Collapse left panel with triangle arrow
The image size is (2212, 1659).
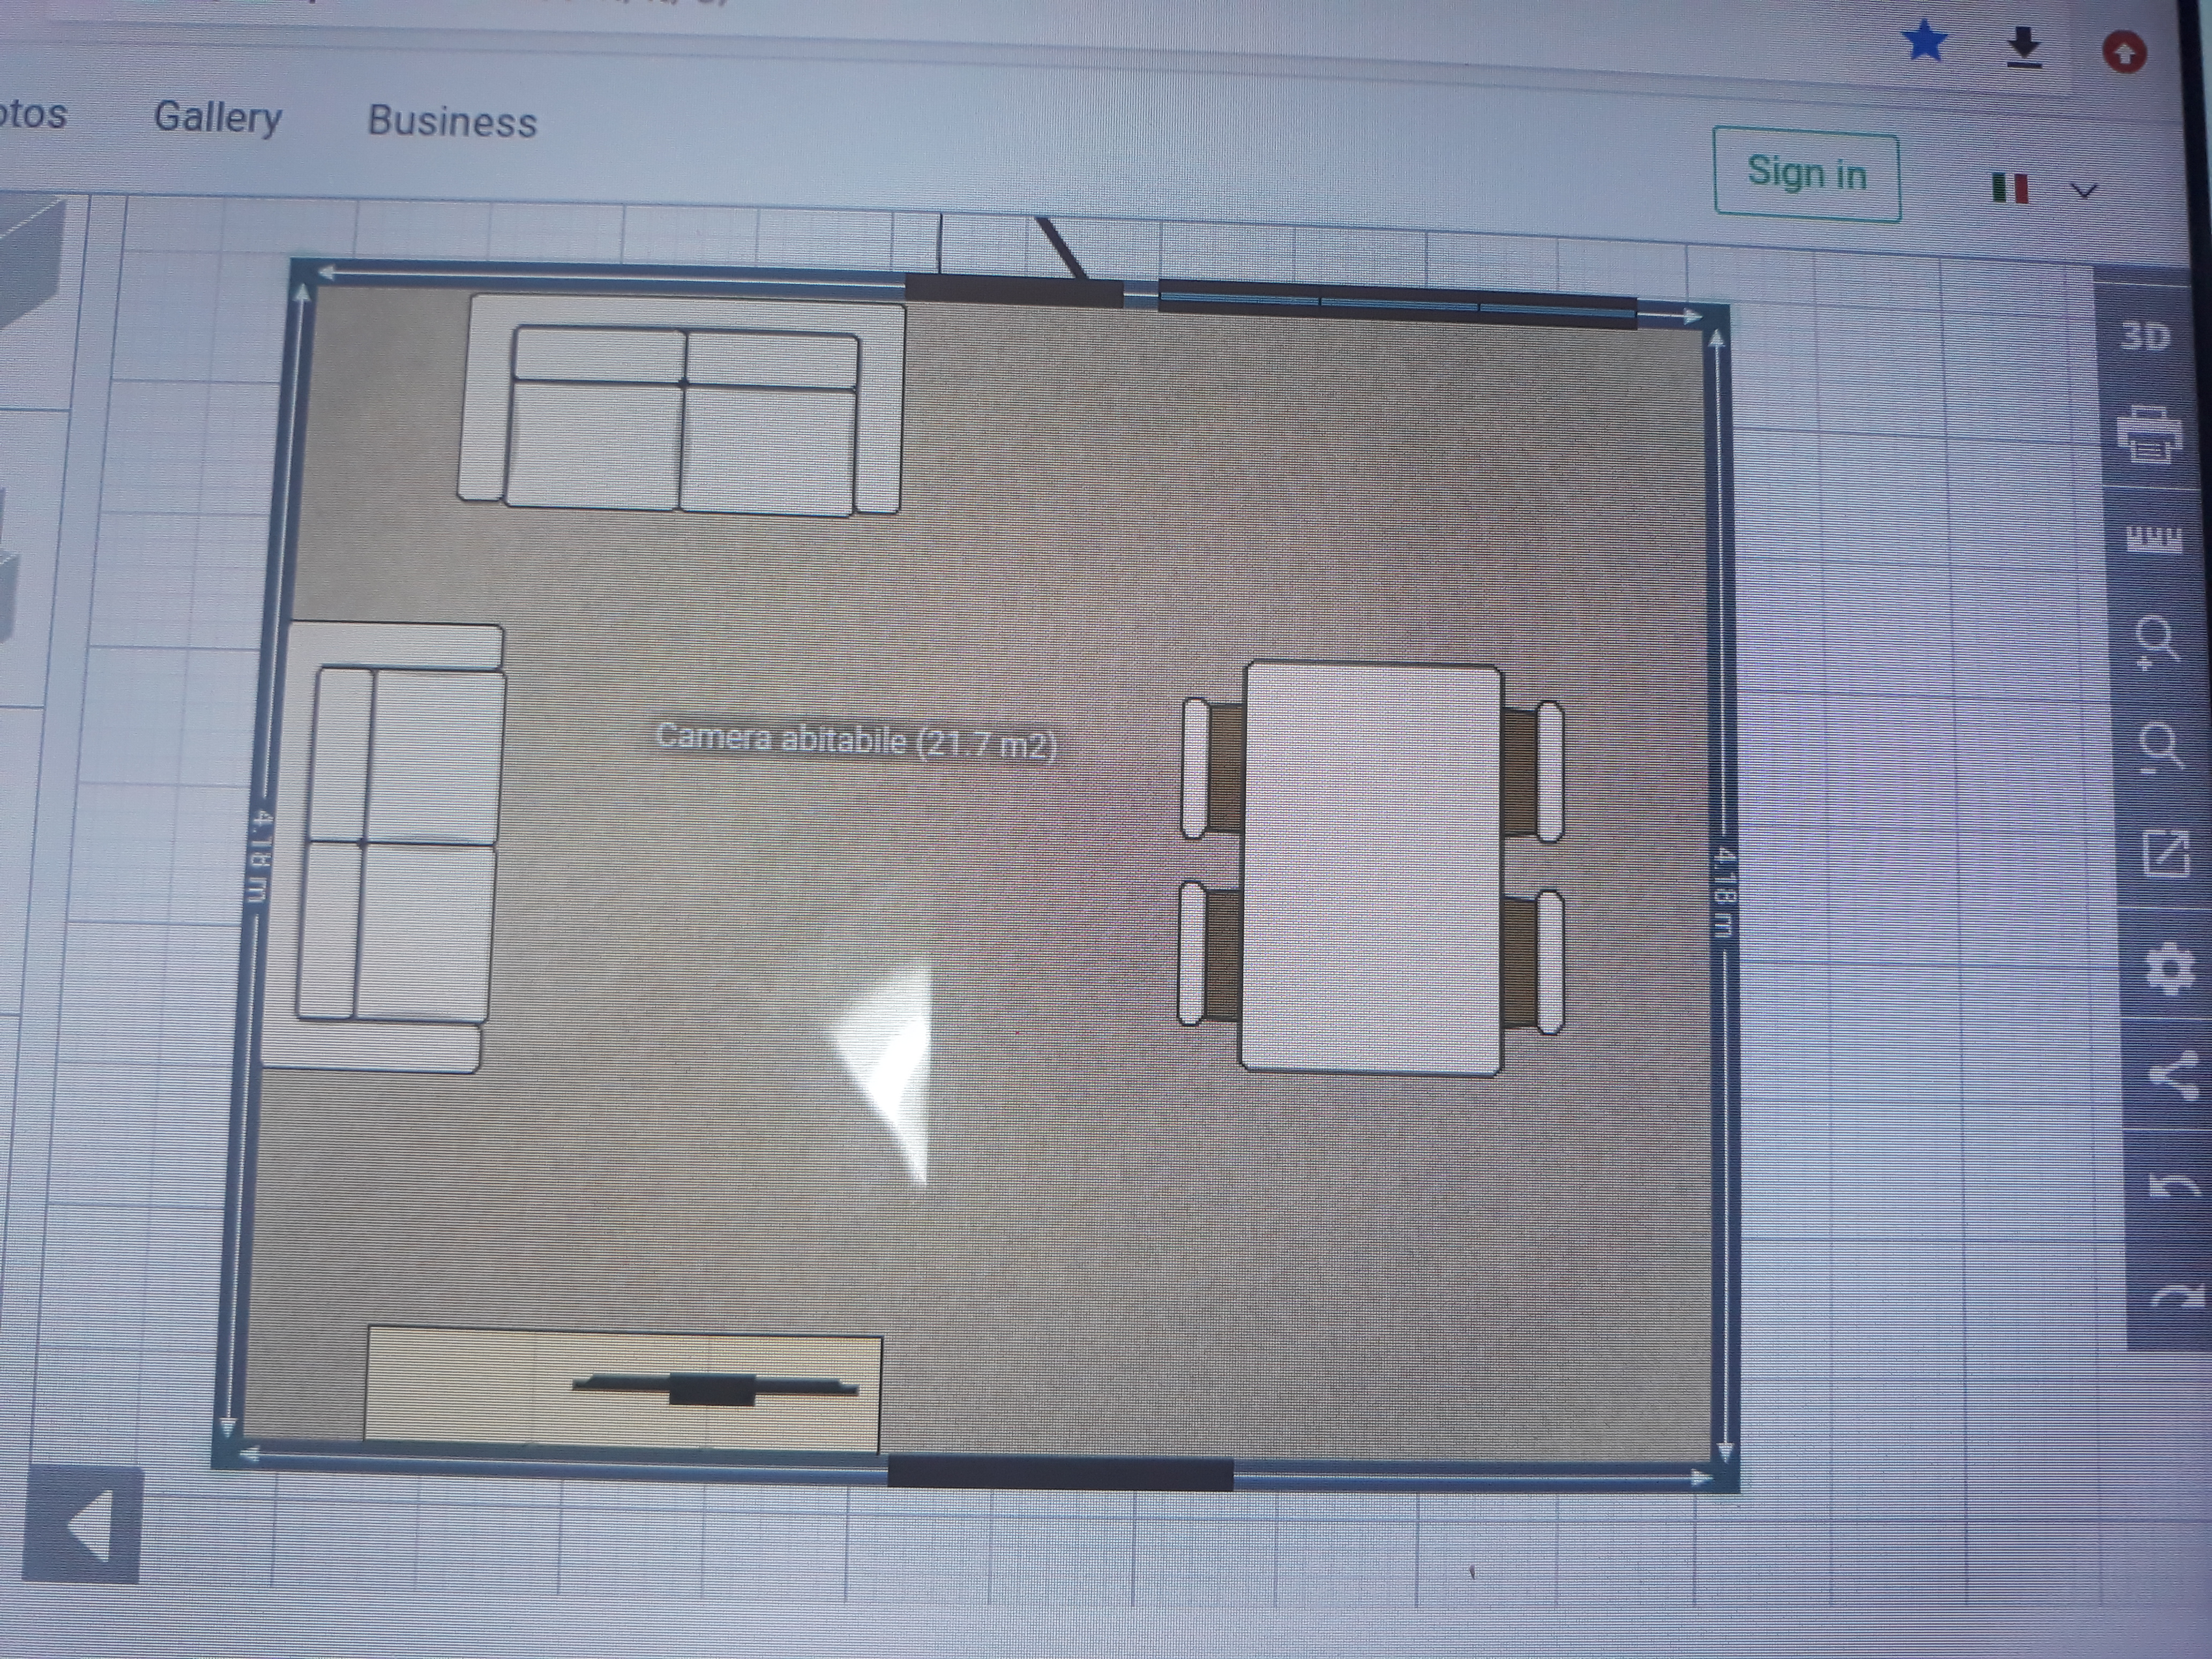[x=84, y=1525]
